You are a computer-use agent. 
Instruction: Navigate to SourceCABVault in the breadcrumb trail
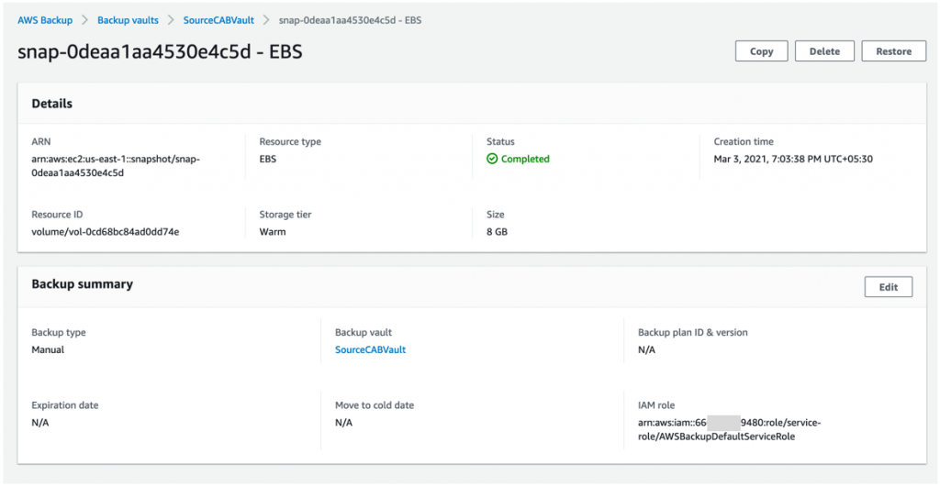(x=218, y=20)
